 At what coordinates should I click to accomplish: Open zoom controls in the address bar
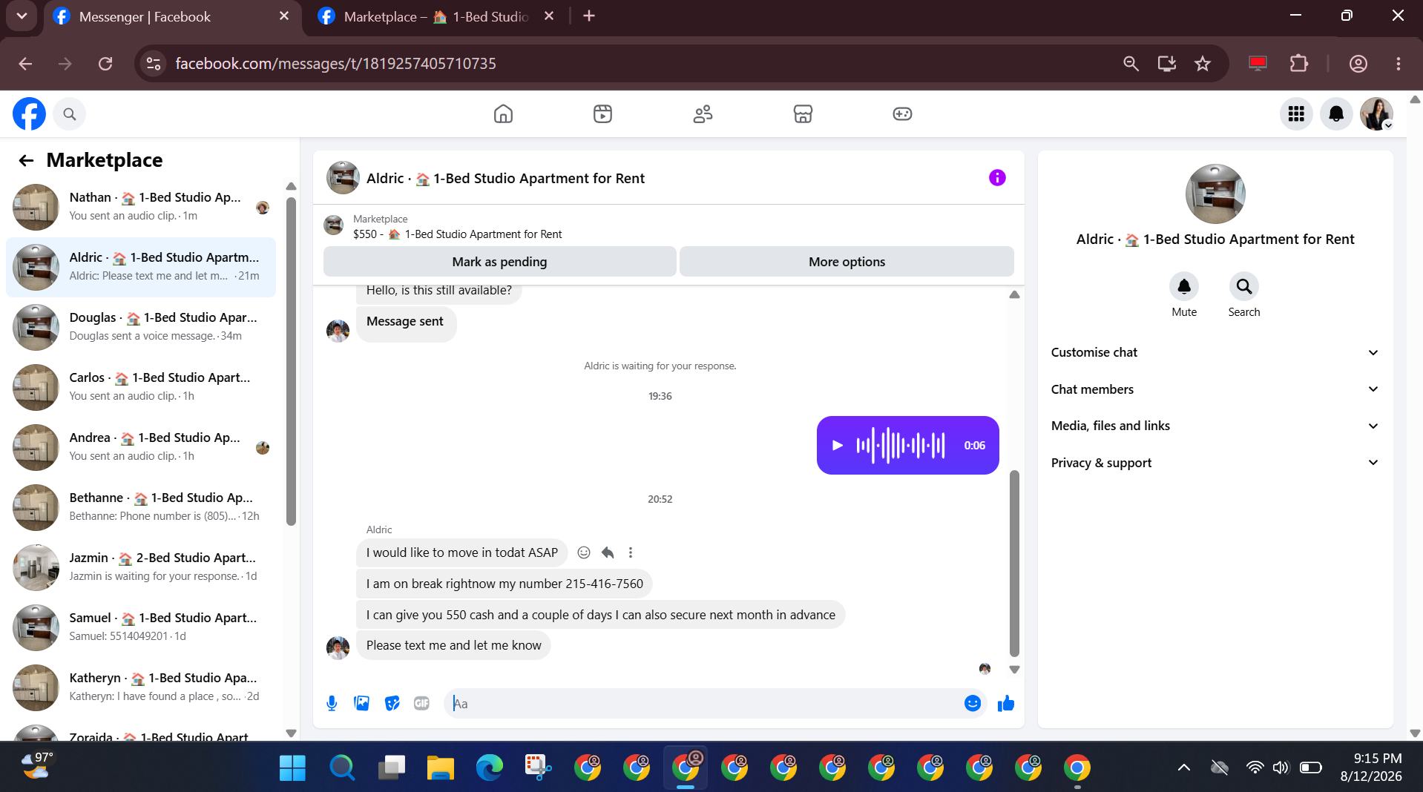pyautogui.click(x=1131, y=64)
